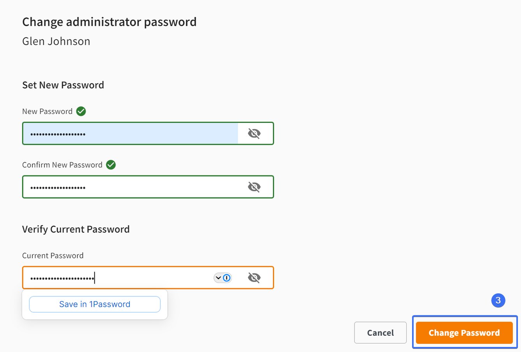
Task: Click the Save in 1Password button
Action: point(94,304)
